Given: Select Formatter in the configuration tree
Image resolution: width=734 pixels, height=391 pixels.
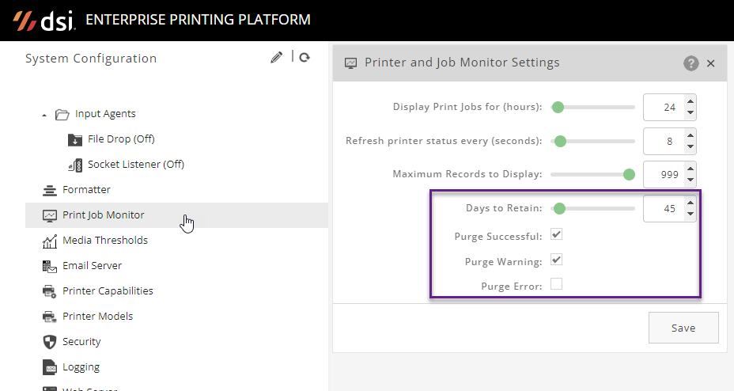Looking at the screenshot, I should click(x=86, y=190).
